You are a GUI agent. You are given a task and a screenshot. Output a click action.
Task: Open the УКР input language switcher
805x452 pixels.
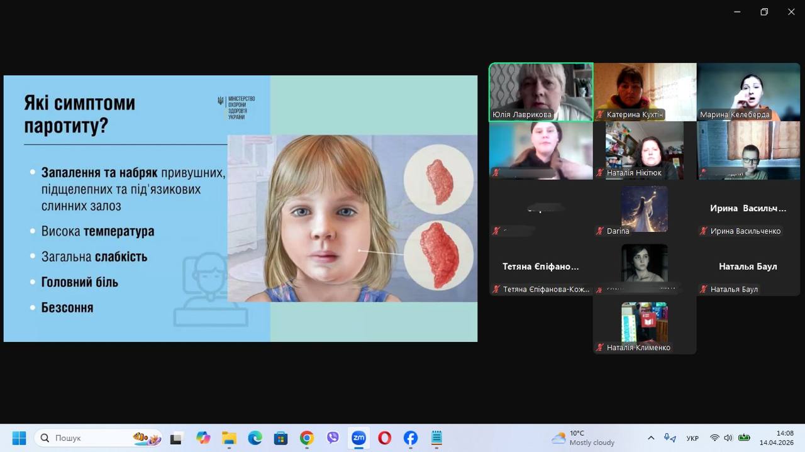click(692, 438)
